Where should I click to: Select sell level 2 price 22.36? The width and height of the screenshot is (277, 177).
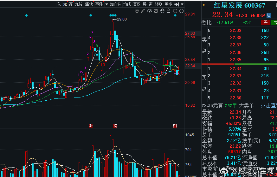click(x=236, y=52)
